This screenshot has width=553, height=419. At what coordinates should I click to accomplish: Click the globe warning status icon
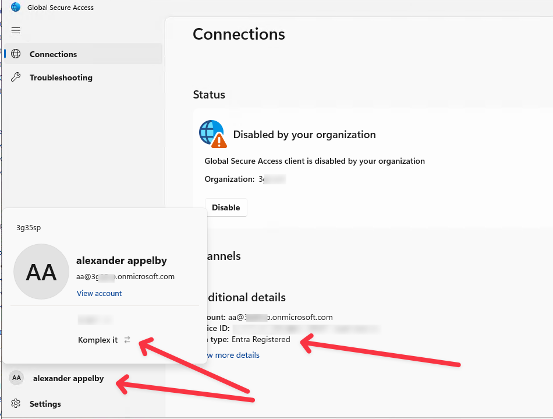click(212, 134)
